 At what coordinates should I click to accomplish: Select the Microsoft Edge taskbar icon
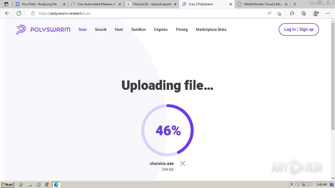click(x=56, y=185)
